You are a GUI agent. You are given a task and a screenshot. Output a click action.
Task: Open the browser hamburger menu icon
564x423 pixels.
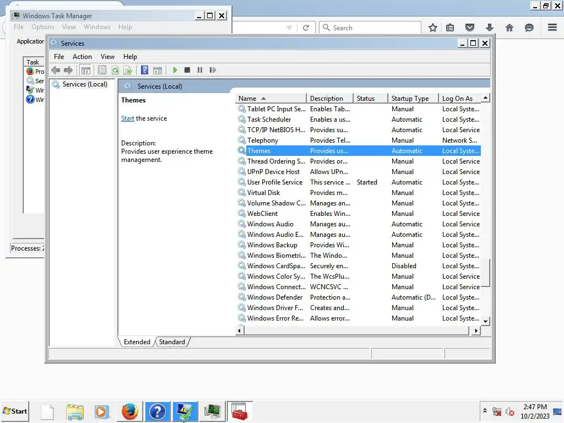(552, 28)
